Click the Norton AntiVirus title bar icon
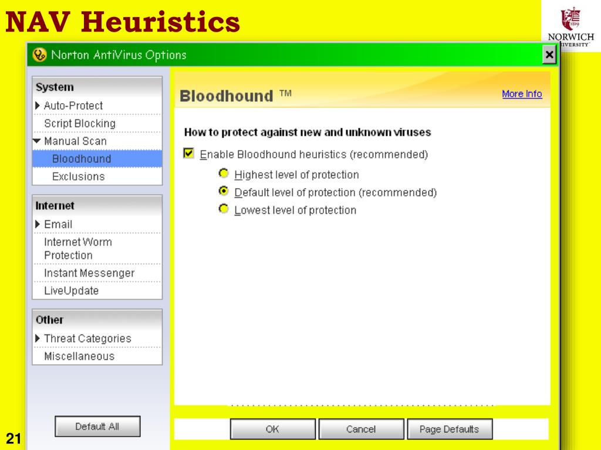Screen dimensions: 601x450 [39, 54]
